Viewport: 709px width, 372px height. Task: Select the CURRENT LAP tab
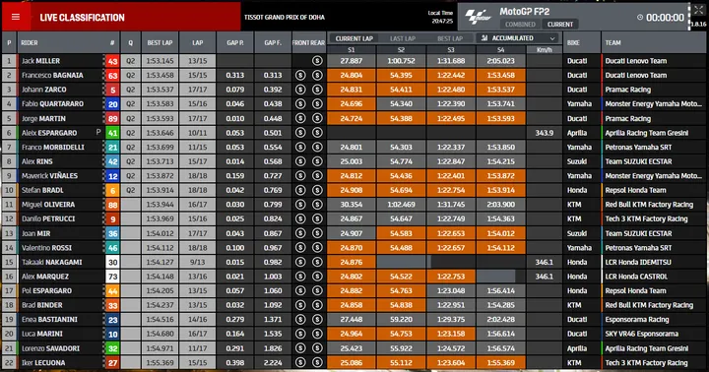point(354,38)
